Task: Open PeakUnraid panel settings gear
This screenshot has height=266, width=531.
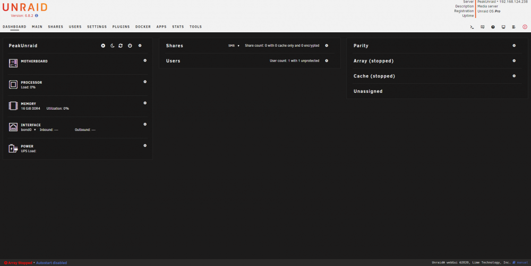Action: [x=140, y=46]
